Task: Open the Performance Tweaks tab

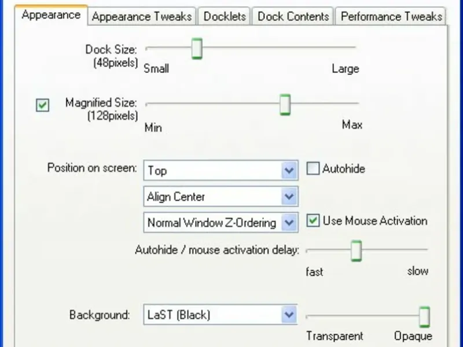Action: click(391, 16)
